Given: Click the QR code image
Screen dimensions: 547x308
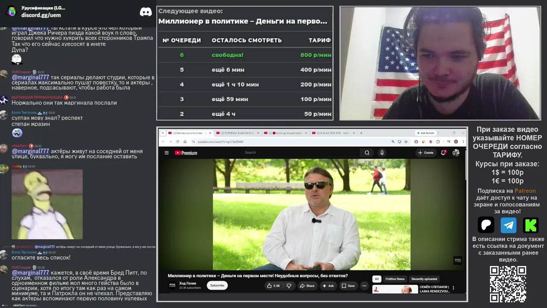Looking at the screenshot, I should pos(508,284).
